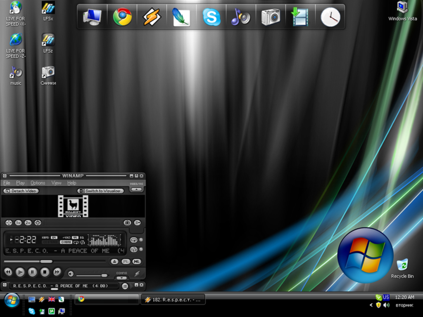Open the playlist menu in Winamp's bottom bar
Screen dimensions: 423x317
(x=125, y=286)
